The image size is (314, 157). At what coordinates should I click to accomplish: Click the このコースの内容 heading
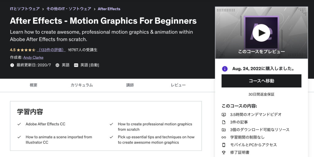(x=239, y=106)
